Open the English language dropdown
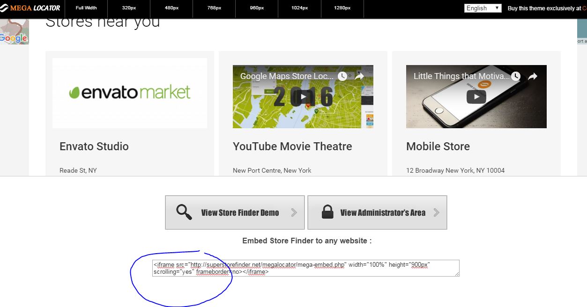 [x=483, y=8]
